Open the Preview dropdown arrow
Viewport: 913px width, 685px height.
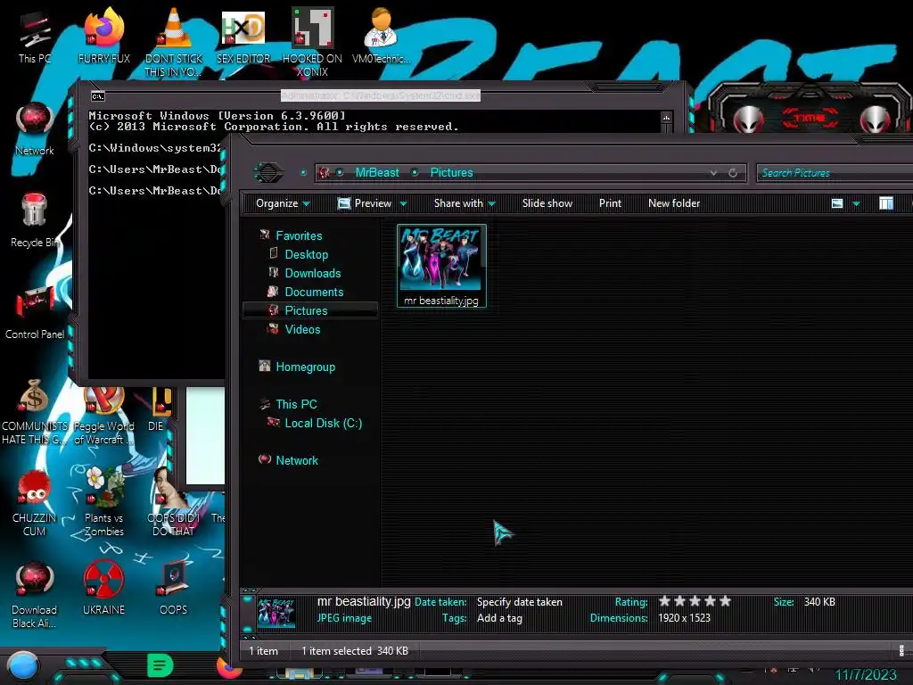tap(404, 204)
